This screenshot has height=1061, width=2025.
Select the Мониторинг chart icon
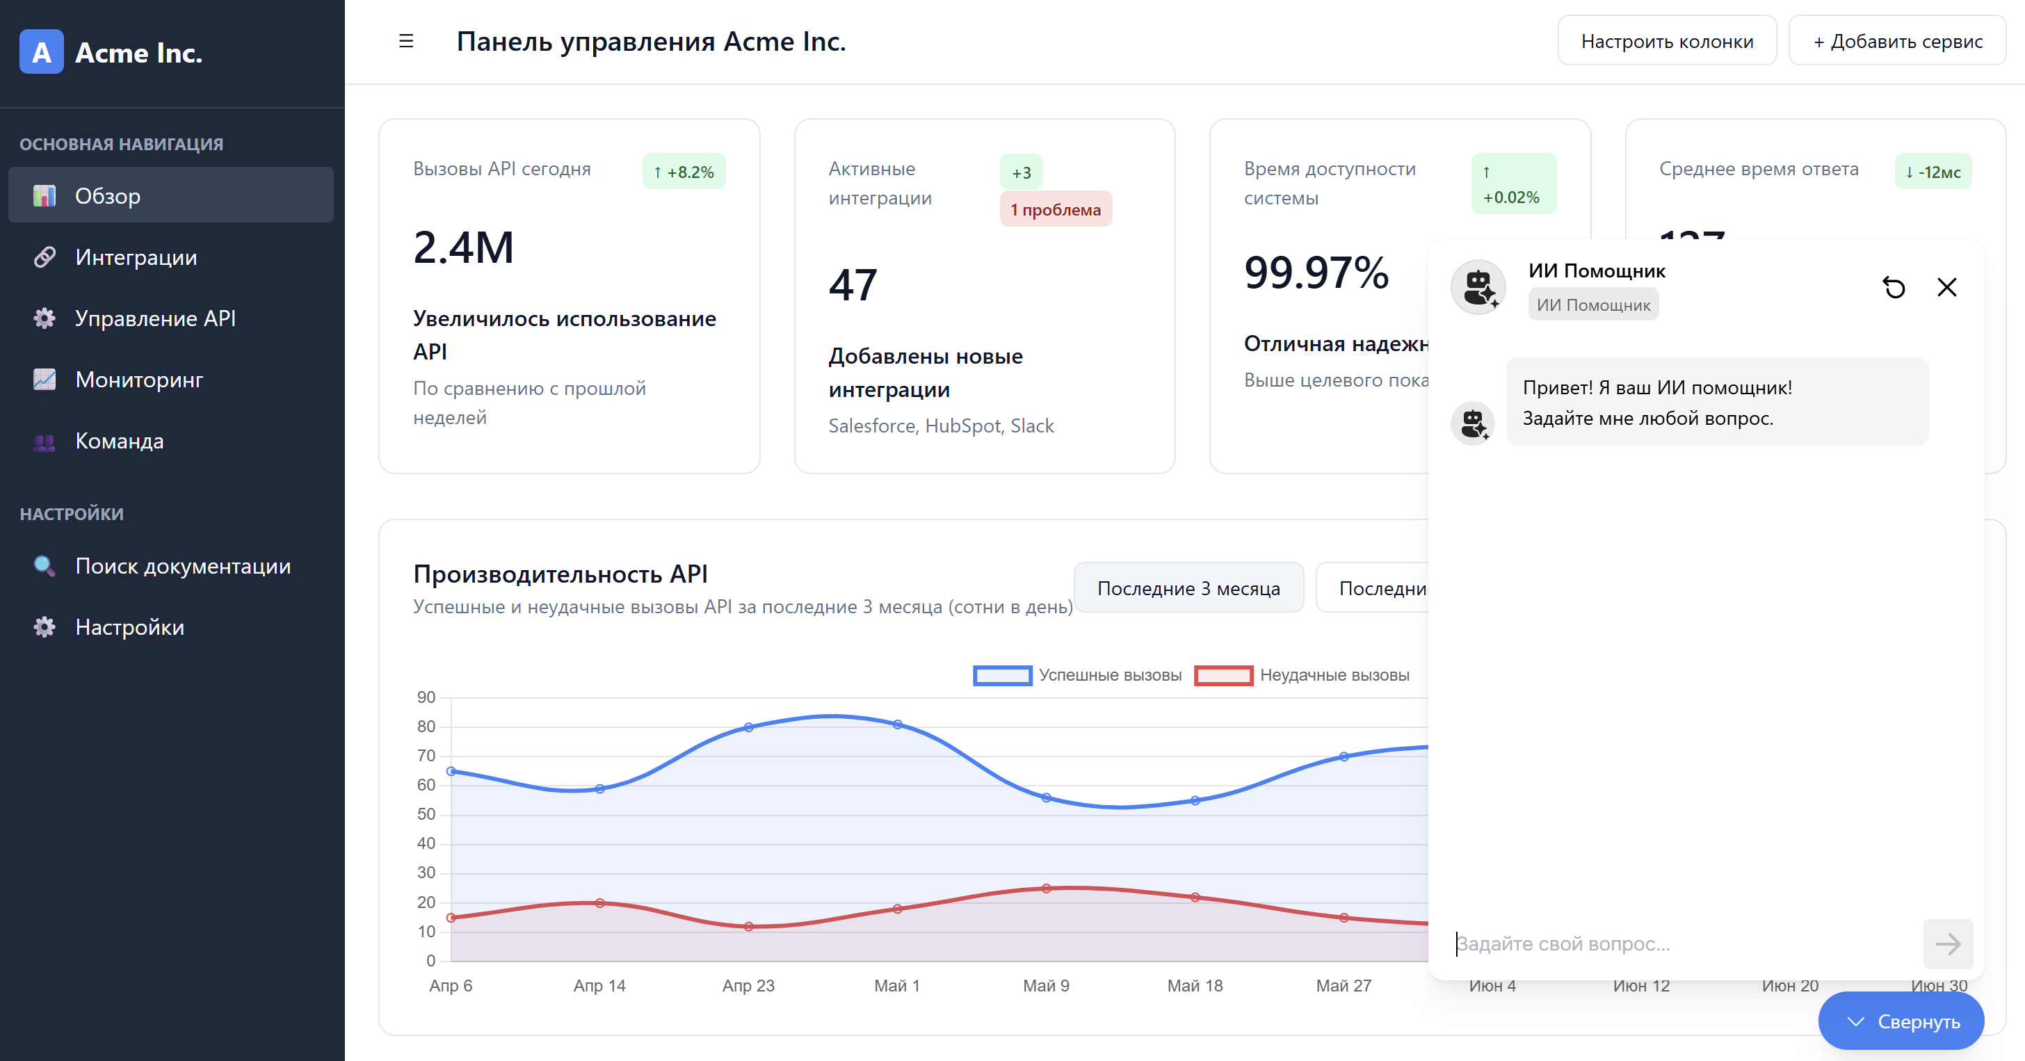45,380
